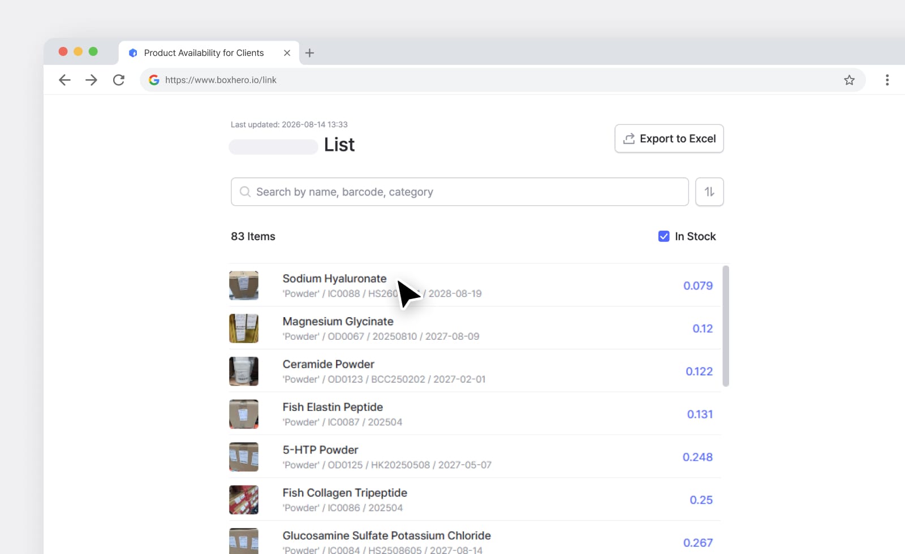Click quantity 0.267 for Glucosamine Sulfate
The image size is (905, 554).
coord(698,543)
